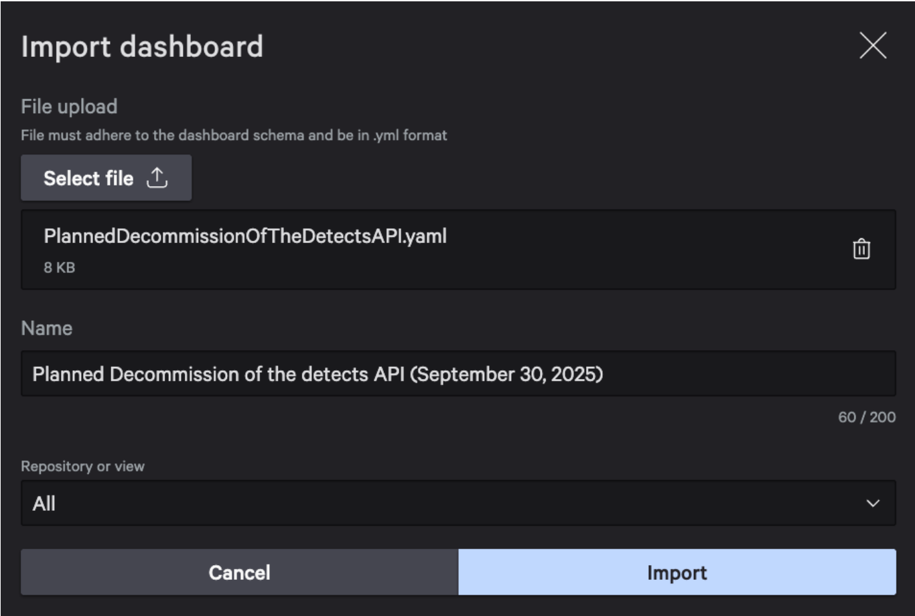Screen dimensions: 915x616
Task: Click the upload arrow icon
Action: [x=157, y=178]
